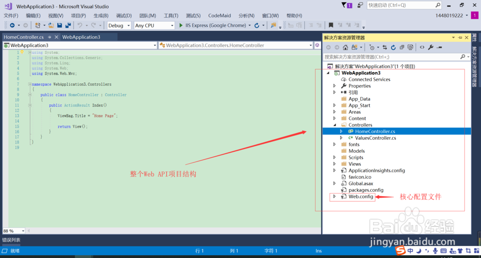Open the CodeMaid menu

pyautogui.click(x=220, y=16)
